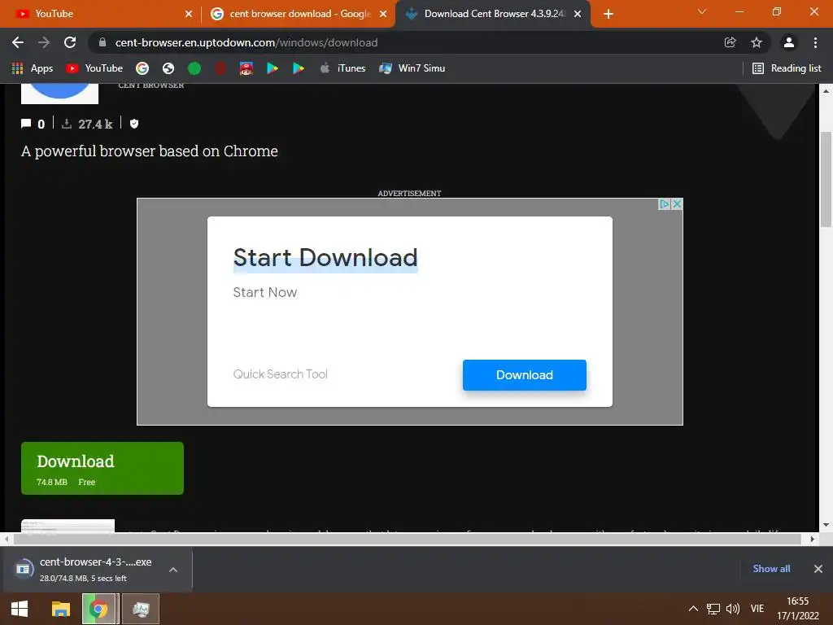Click the Start Download ad heading
Image resolution: width=833 pixels, height=625 pixels.
tap(325, 258)
